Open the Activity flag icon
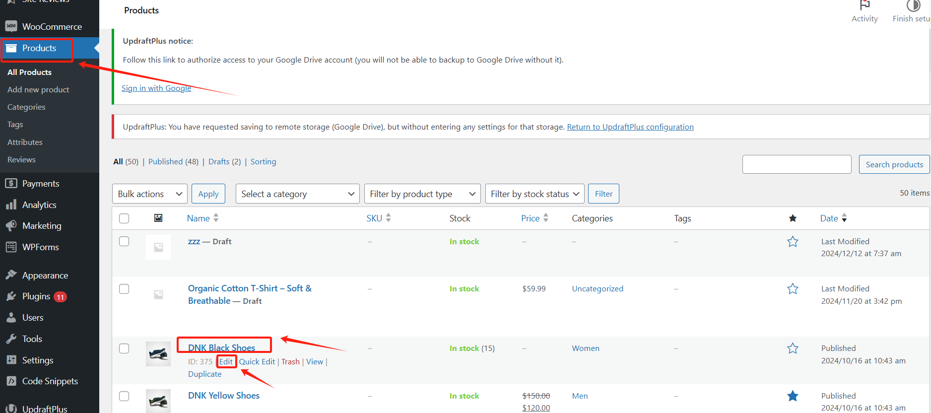 click(864, 5)
